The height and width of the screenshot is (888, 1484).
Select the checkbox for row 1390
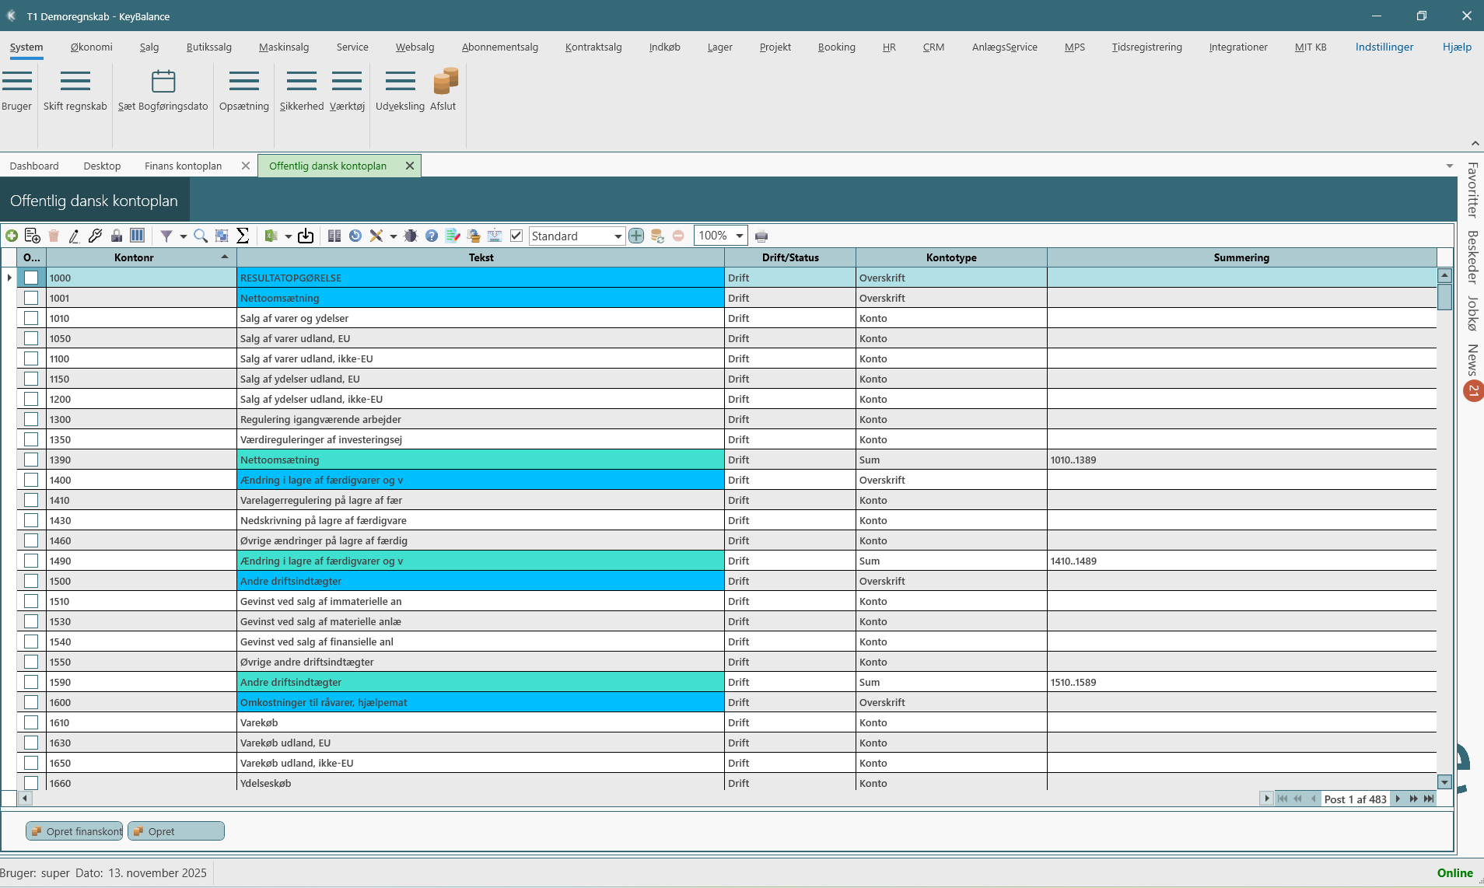(31, 460)
